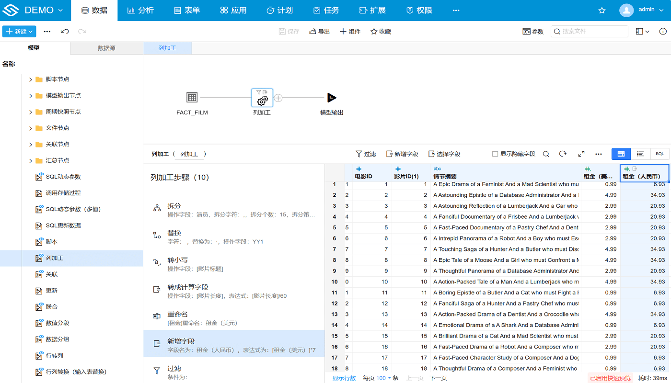Viewport: 671px width, 383px height.
Task: Click the undo arrow icon
Action: pyautogui.click(x=65, y=31)
